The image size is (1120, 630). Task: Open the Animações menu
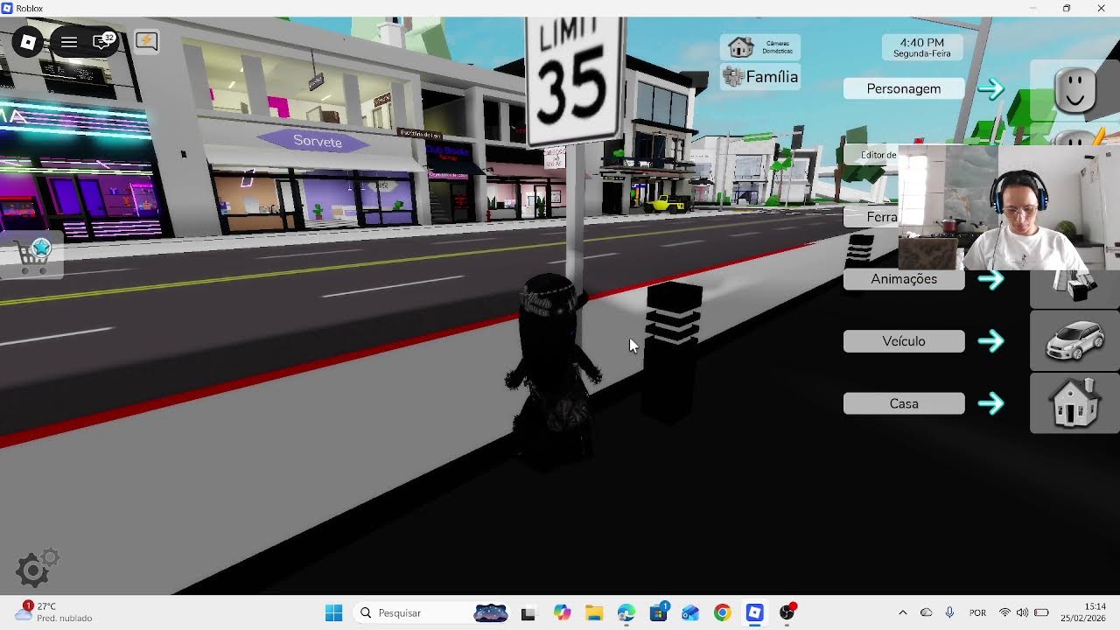(x=904, y=279)
